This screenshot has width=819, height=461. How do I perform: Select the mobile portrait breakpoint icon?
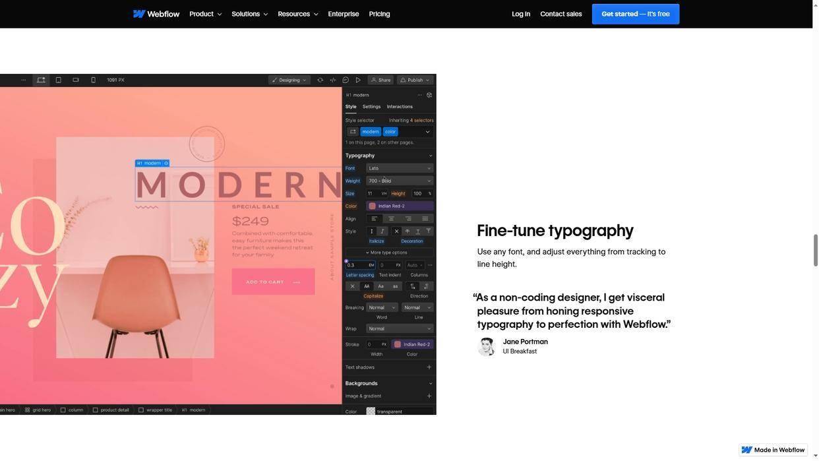(93, 80)
